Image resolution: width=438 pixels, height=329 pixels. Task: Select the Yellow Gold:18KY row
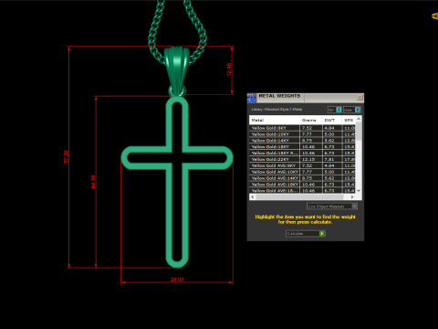pyautogui.click(x=302, y=147)
